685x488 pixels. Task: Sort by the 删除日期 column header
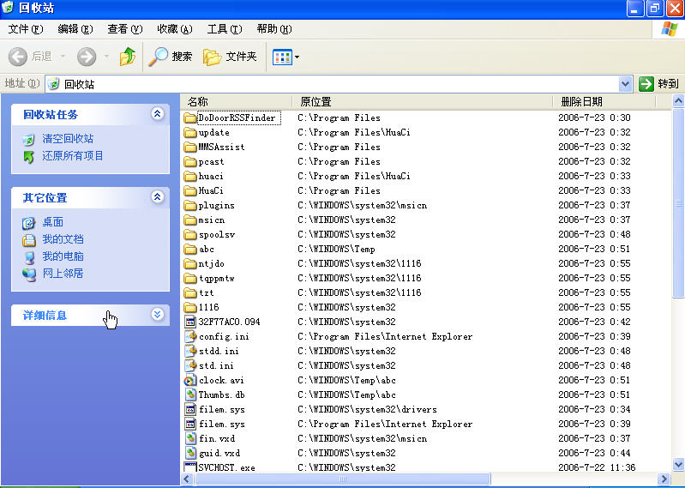click(582, 101)
